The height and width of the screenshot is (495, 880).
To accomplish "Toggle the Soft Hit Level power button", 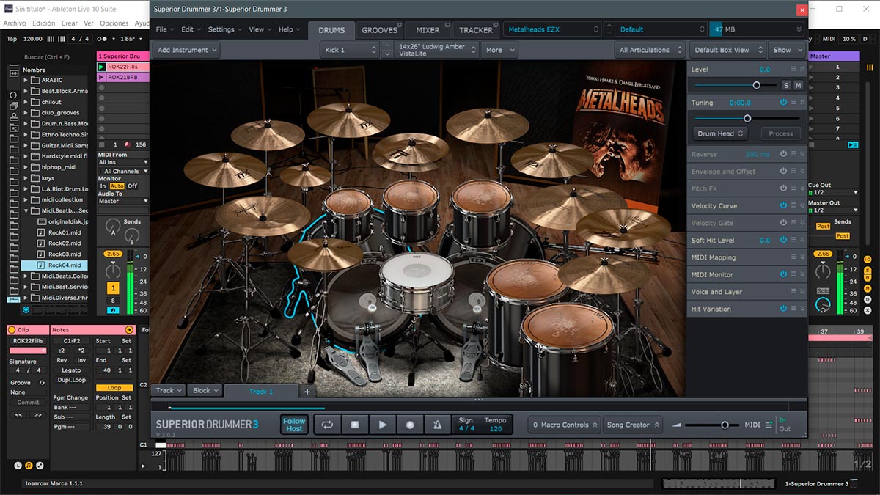I will click(x=783, y=241).
